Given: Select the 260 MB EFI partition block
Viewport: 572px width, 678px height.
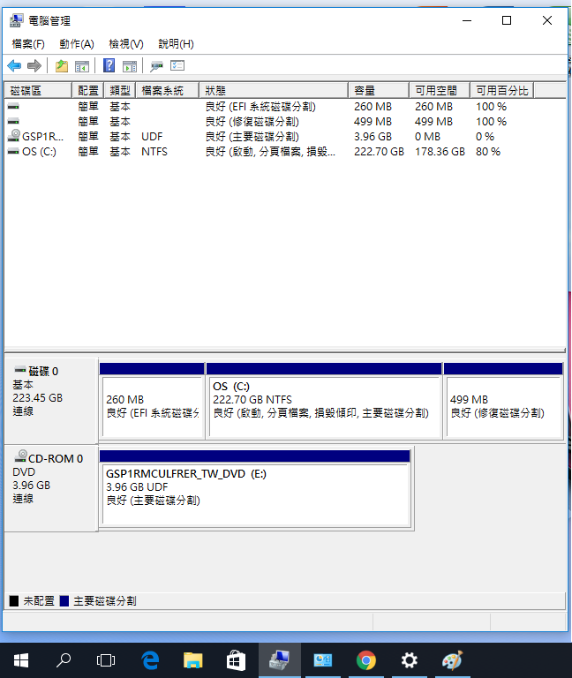Looking at the screenshot, I should click(x=152, y=401).
